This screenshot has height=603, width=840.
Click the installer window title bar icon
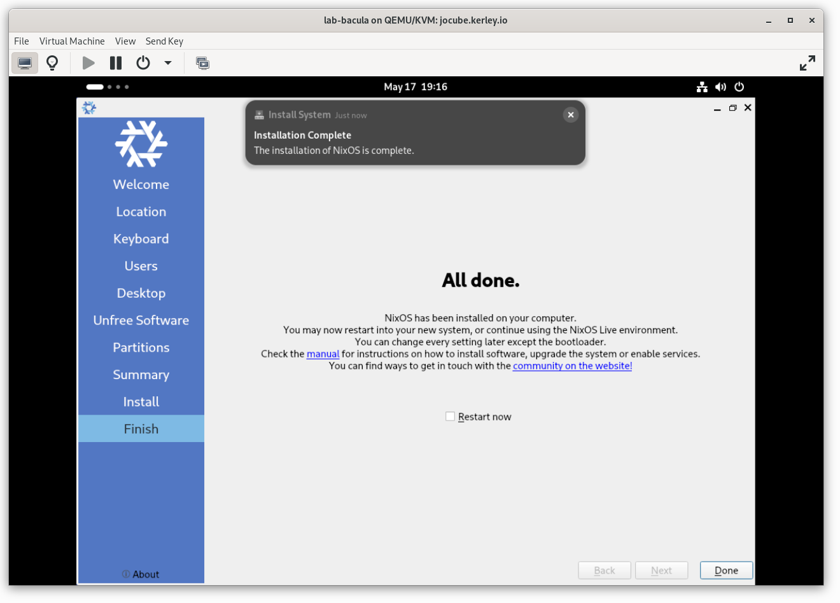[89, 107]
